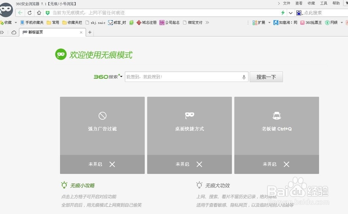The image size is (348, 214).
Task: Show more bookmarks with double chevron
Action: tap(207, 22)
